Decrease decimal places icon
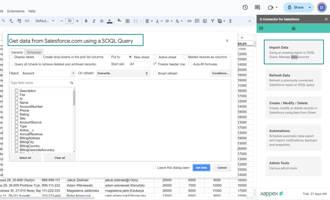 pos(11,21)
